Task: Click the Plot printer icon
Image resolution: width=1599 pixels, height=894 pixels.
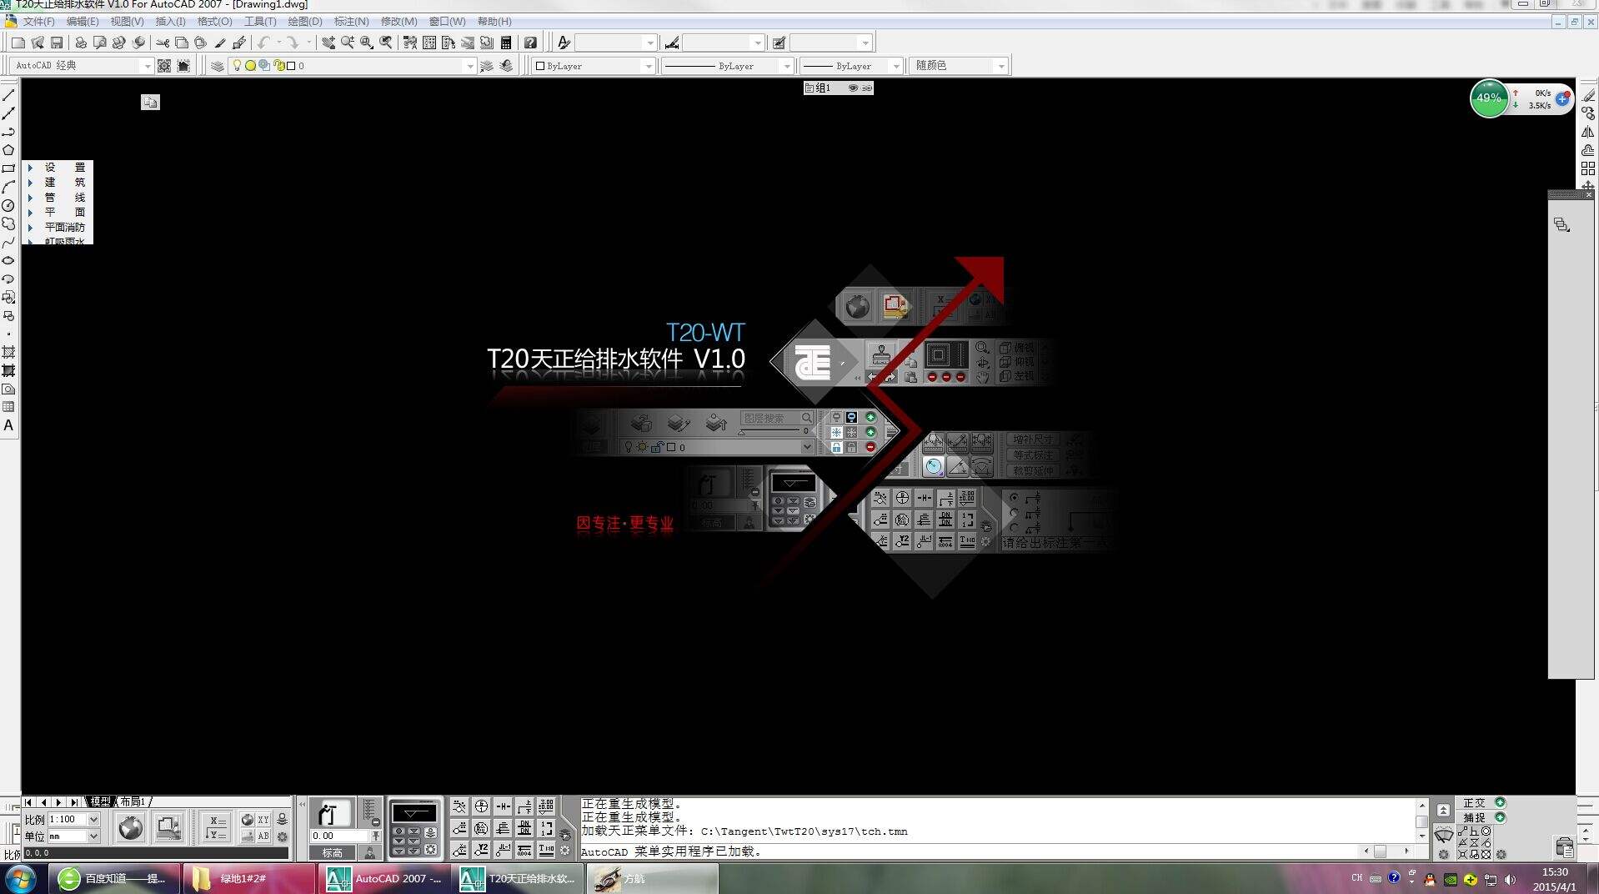Action: coord(81,43)
